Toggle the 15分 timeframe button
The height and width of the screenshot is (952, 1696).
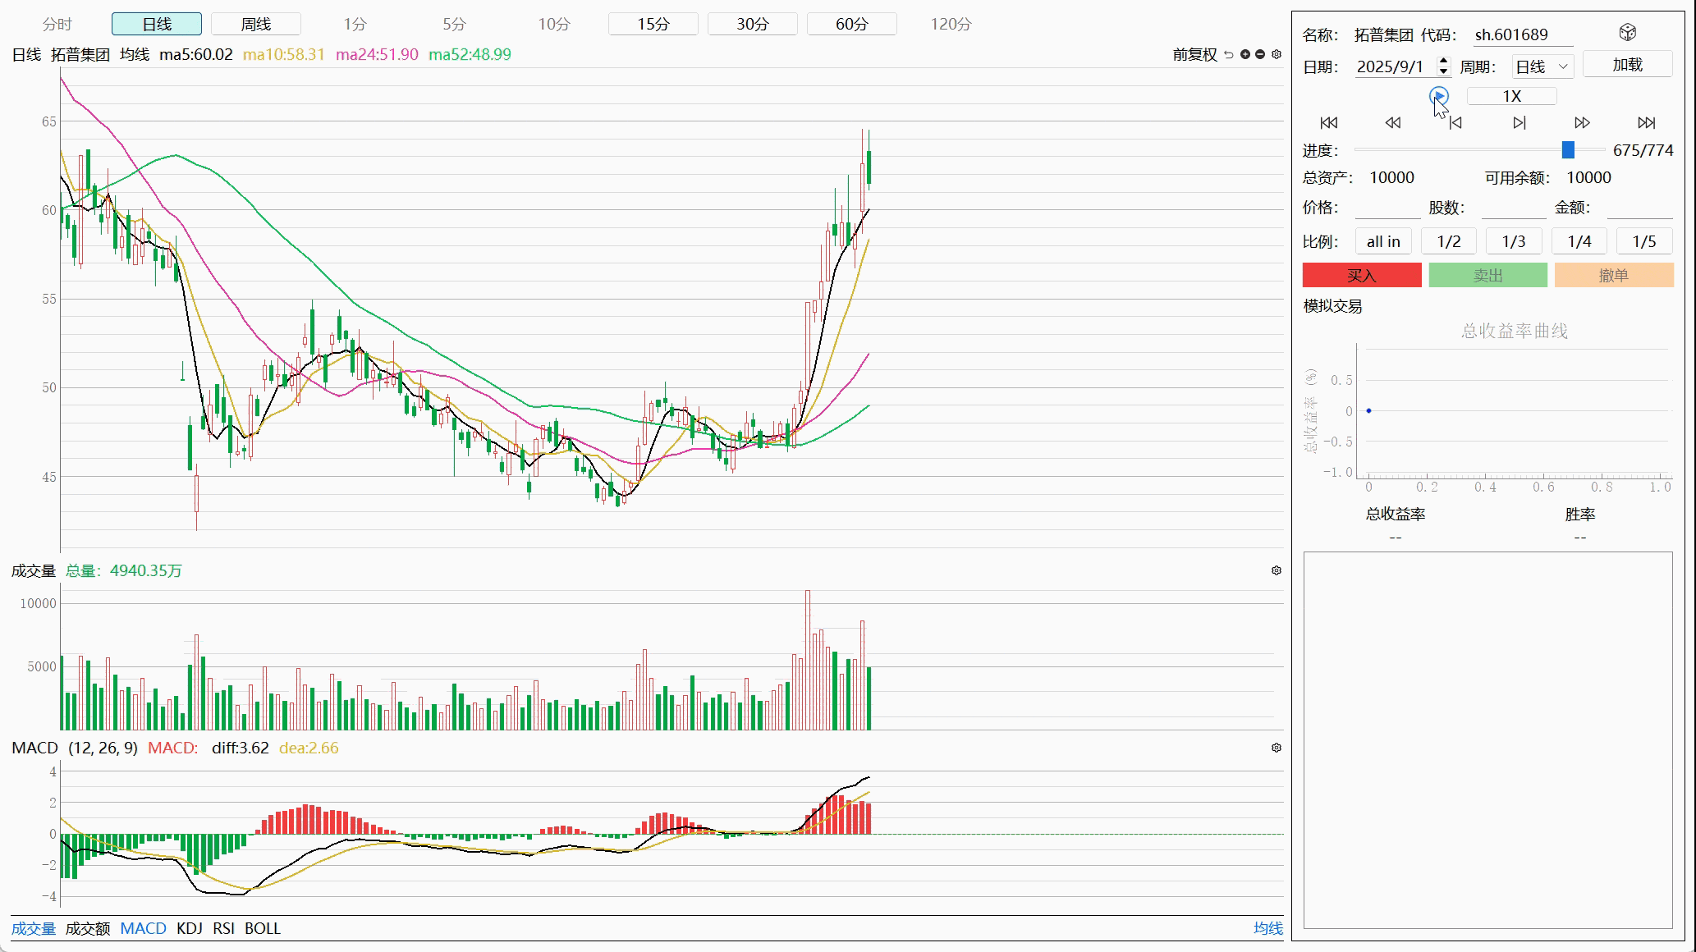click(x=653, y=24)
